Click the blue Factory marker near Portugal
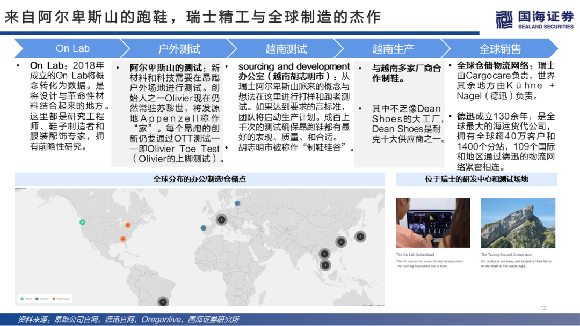Image resolution: width=580 pixels, height=326 pixels. tap(204, 228)
